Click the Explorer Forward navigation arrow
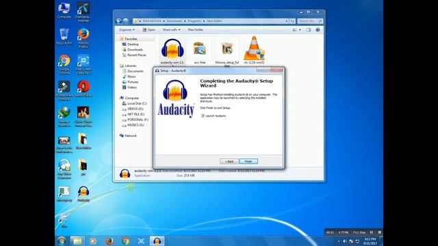This screenshot has height=246, width=438. pyautogui.click(x=126, y=20)
